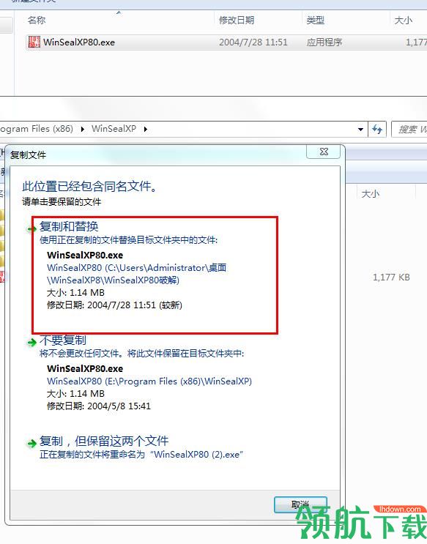This screenshot has width=427, height=544.
Task: Expand arrow after Program Files (x86) breadcrumb
Action: [x=83, y=129]
